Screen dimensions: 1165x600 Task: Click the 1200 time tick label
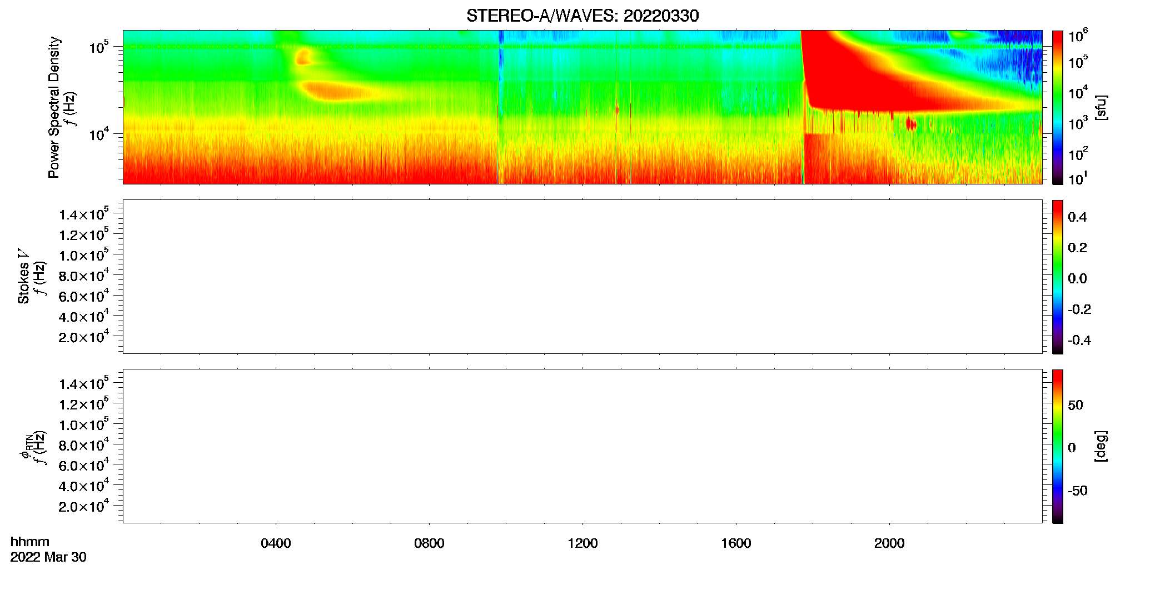tap(582, 543)
